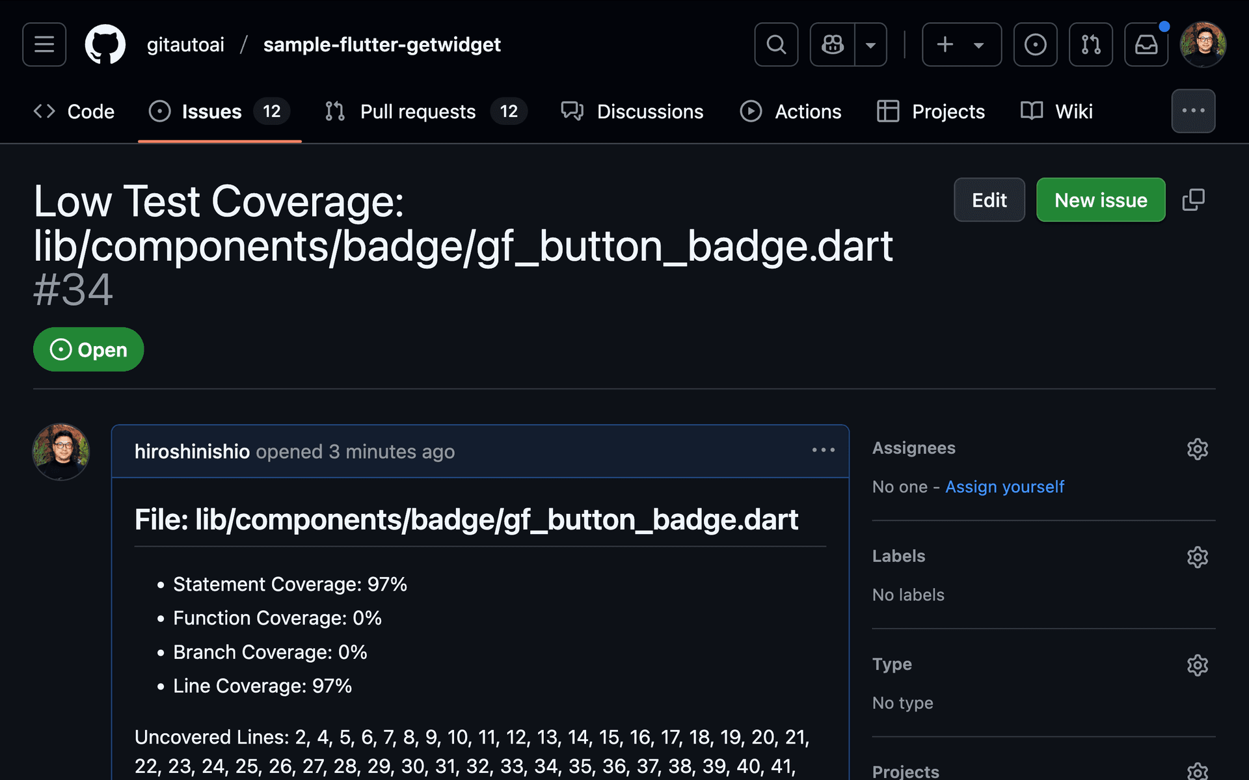Screen dimensions: 1249x780
Task: Click the pull requests icon in the header
Action: coord(1090,44)
